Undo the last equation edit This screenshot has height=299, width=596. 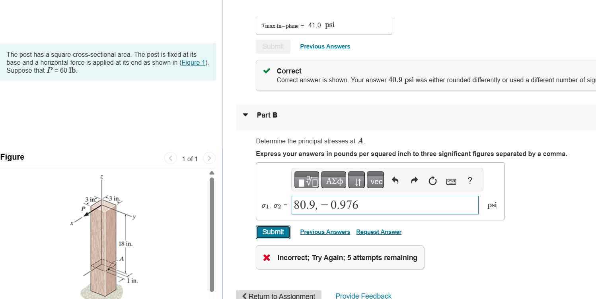point(395,180)
